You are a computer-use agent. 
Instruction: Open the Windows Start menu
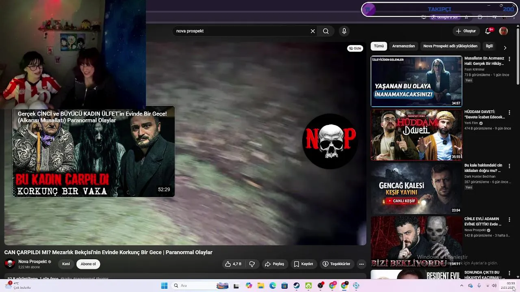[x=164, y=286]
